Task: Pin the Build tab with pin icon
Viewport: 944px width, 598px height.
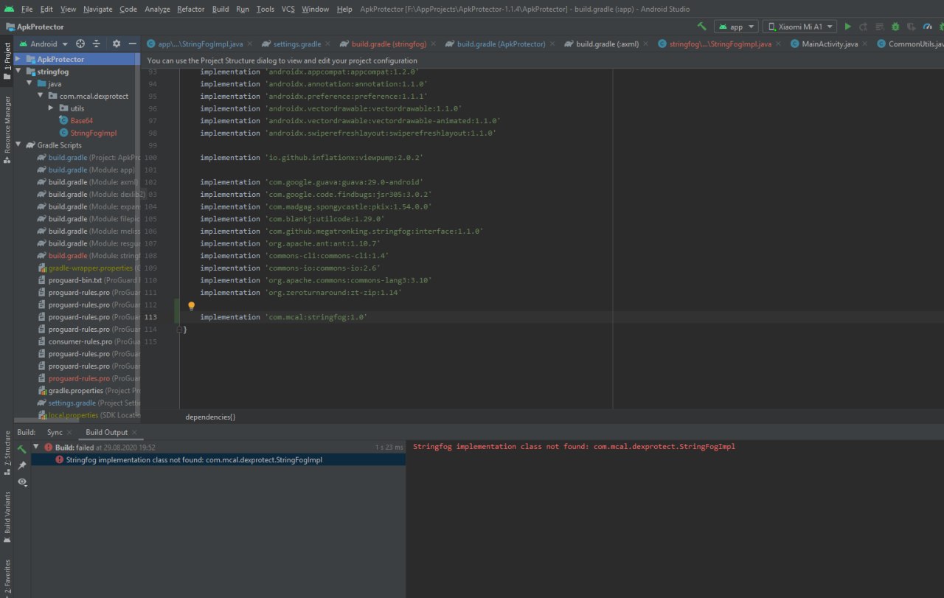Action: pos(22,465)
